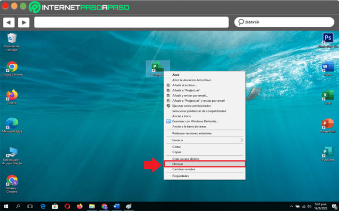
Task: Open the Windows Start menu
Action: pyautogui.click(x=6, y=206)
